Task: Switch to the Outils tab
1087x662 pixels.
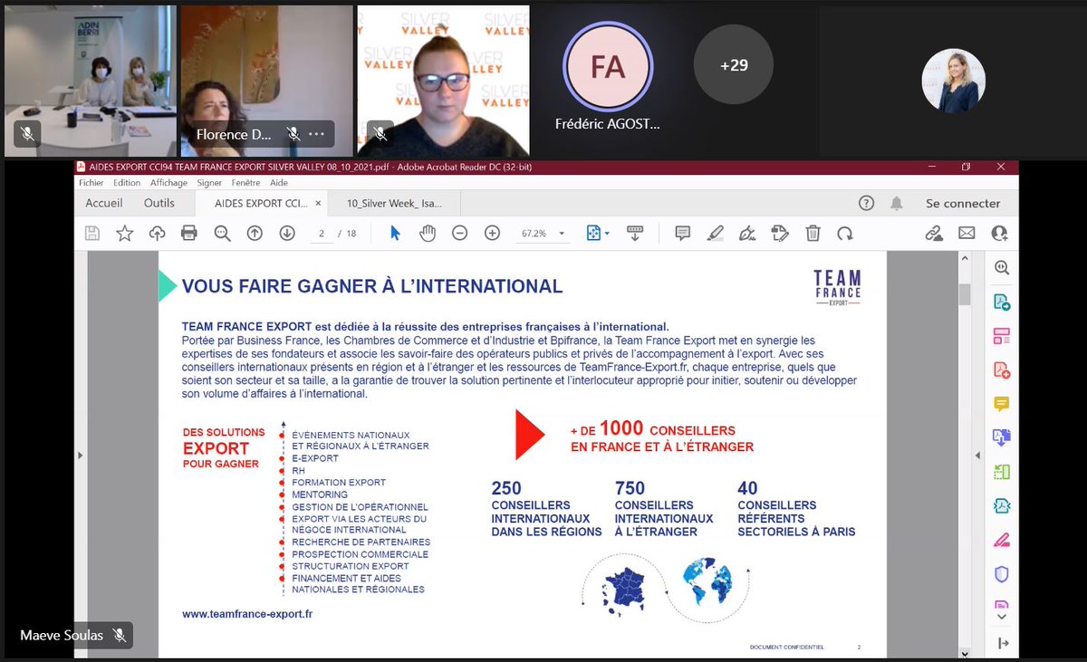Action: tap(159, 204)
